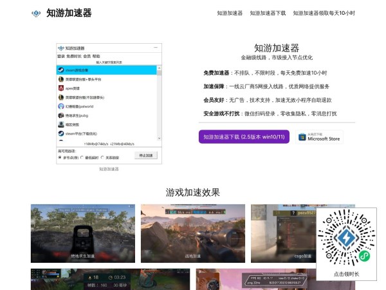Click the pubg game icon in the app list
The width and height of the screenshot is (386, 290).
click(61, 115)
